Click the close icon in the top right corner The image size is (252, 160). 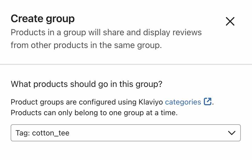pos(230,21)
